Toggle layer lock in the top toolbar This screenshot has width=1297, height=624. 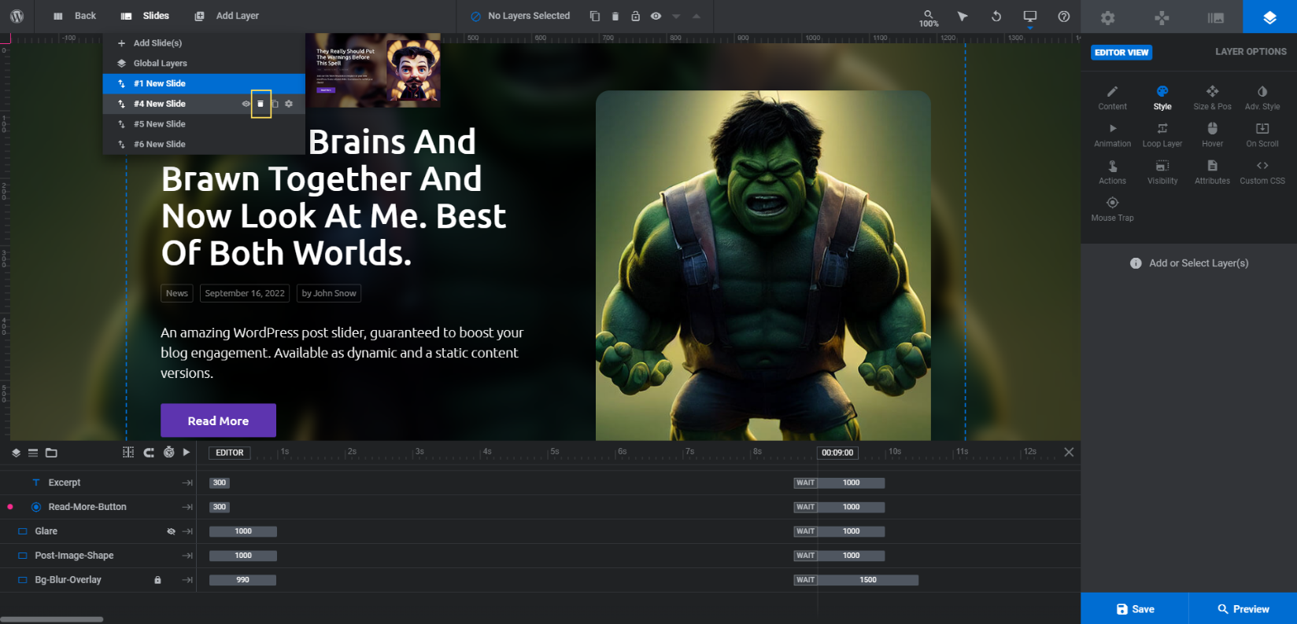point(635,16)
